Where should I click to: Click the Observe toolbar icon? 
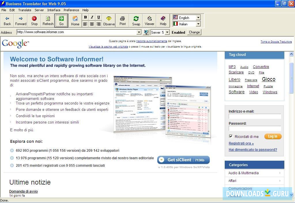pos(109,20)
